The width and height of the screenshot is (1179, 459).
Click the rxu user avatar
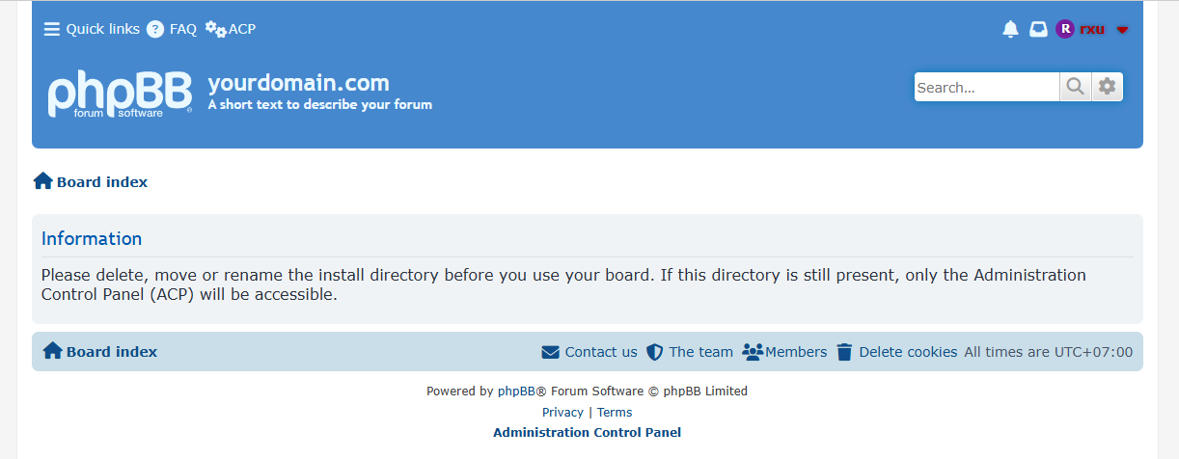coord(1065,29)
